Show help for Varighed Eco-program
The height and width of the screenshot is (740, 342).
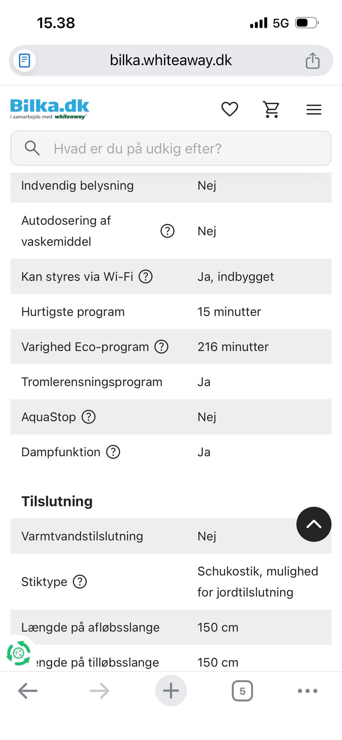click(x=161, y=347)
